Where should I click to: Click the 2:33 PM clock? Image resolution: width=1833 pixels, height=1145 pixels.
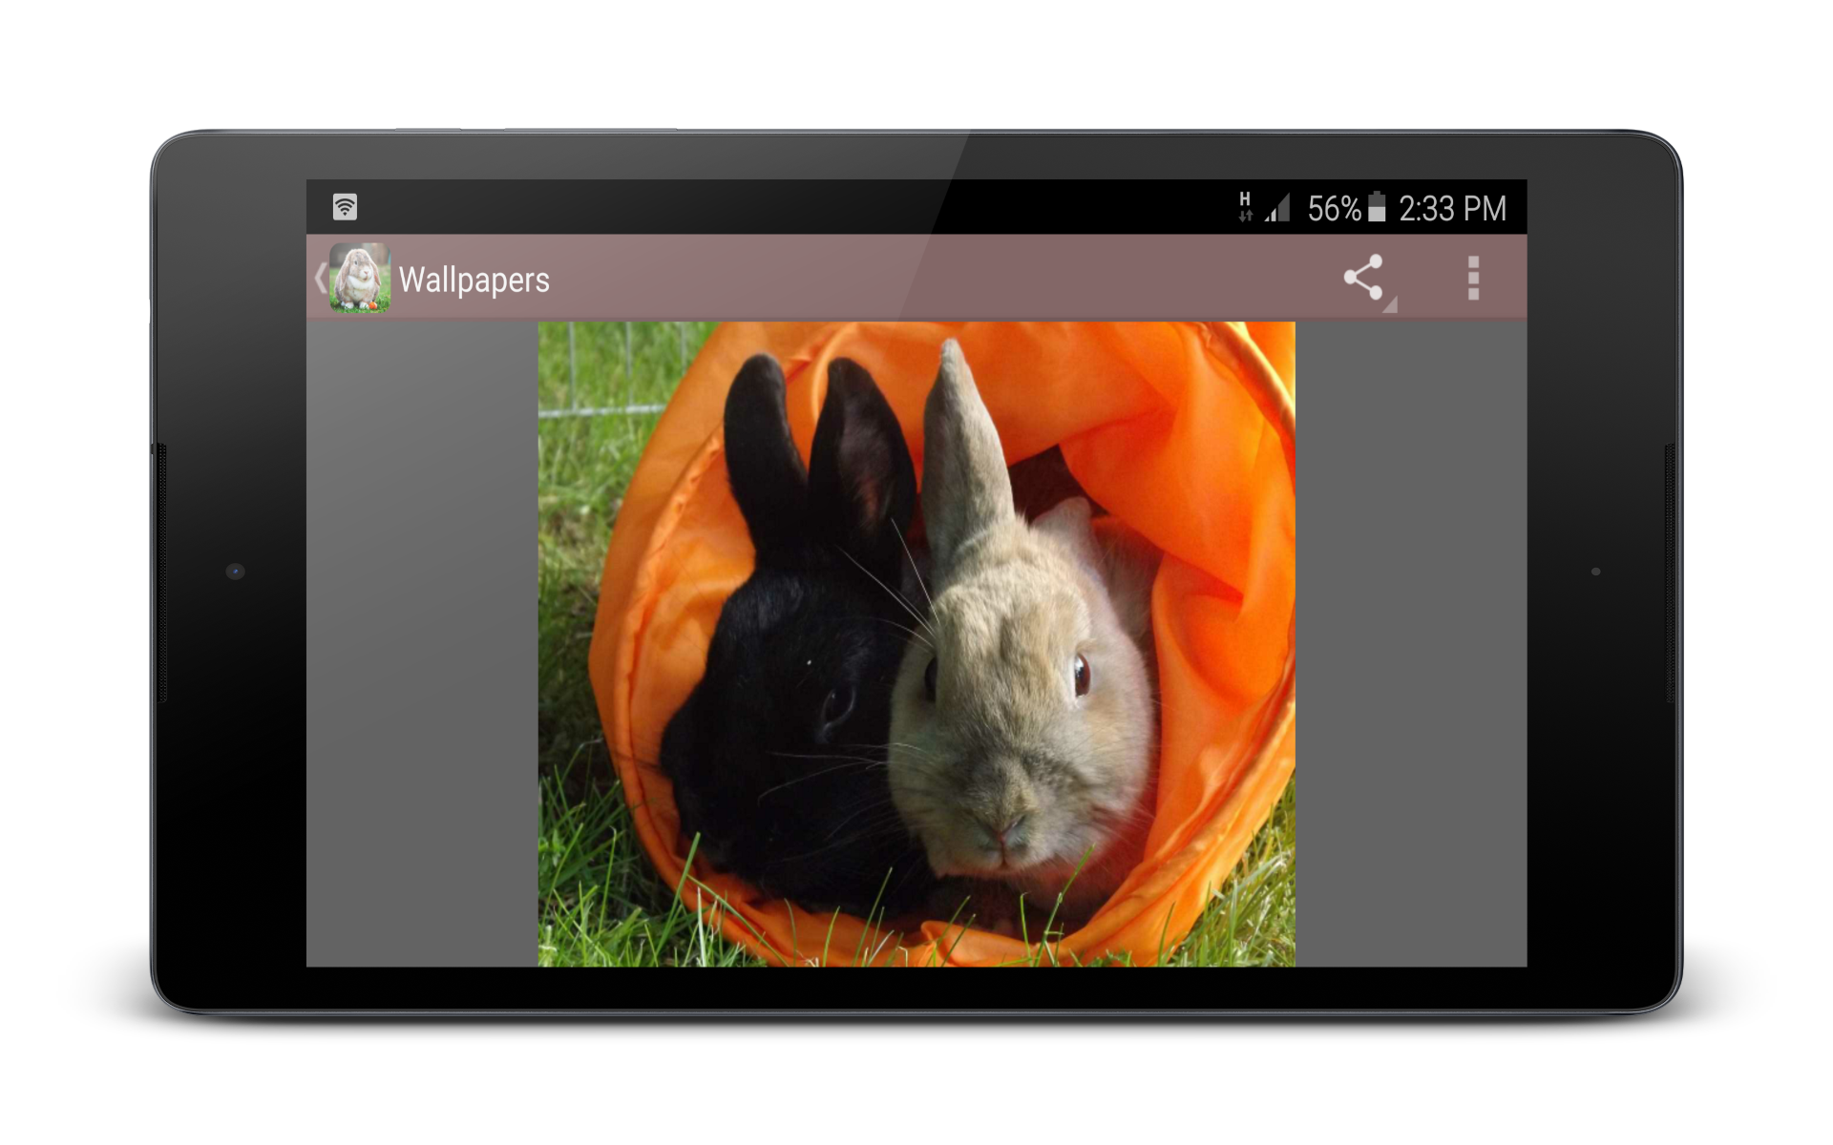(1451, 208)
